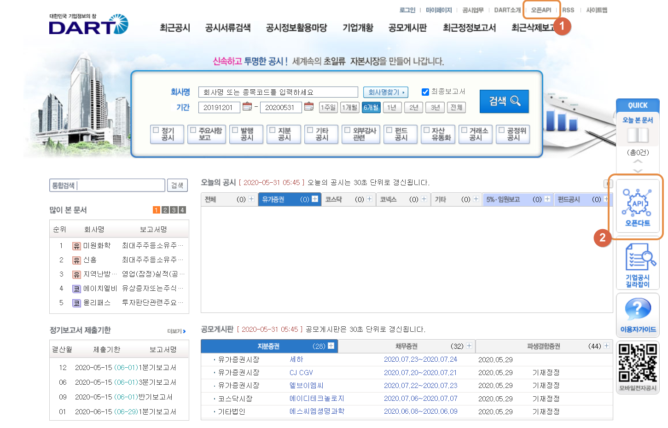Expand the 전체 disclosures plus icon
The height and width of the screenshot is (428, 668).
(x=251, y=199)
